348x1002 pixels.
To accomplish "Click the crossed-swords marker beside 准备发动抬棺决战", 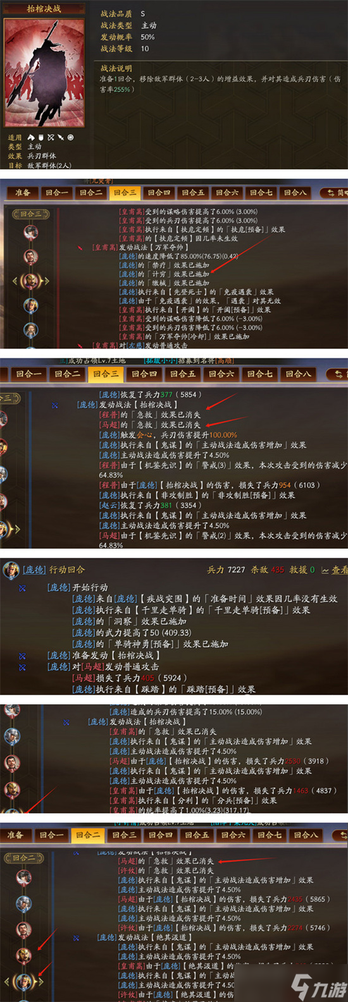I will (x=22, y=656).
